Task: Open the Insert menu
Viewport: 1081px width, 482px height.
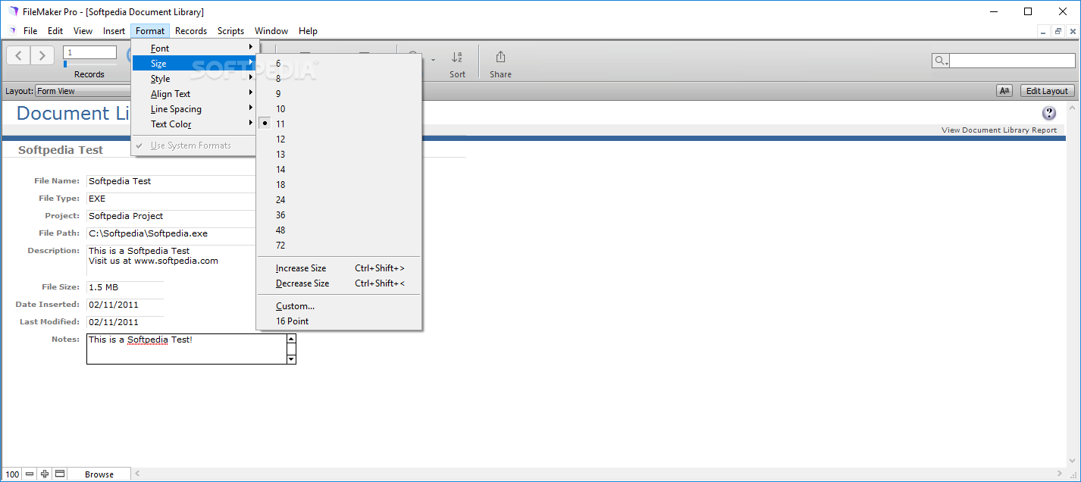Action: click(114, 31)
